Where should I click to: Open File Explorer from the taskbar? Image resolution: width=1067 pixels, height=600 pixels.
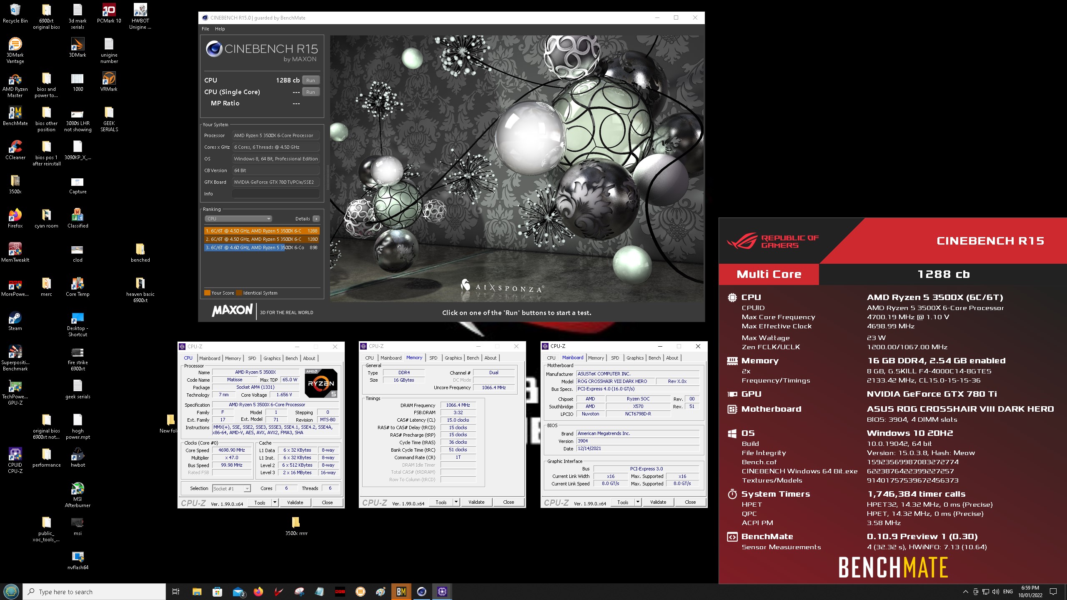coord(197,592)
